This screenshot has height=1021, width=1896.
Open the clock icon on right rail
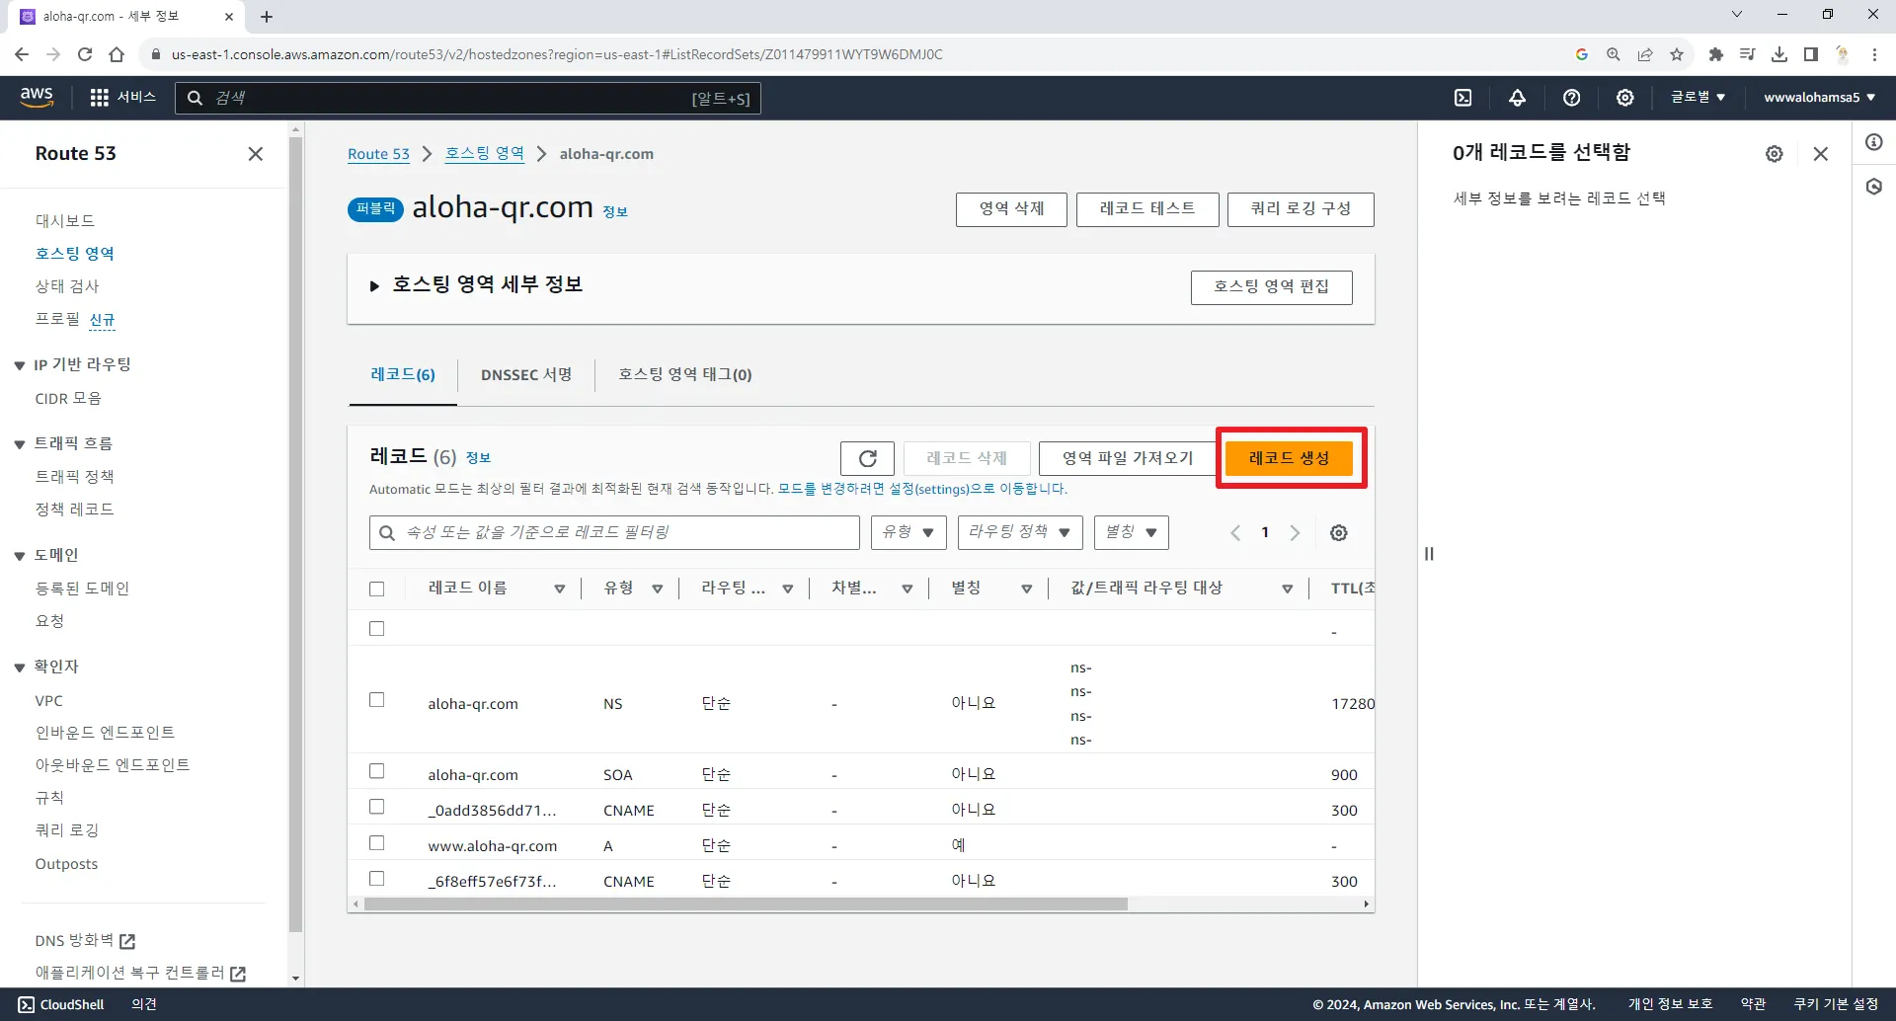coord(1874,187)
